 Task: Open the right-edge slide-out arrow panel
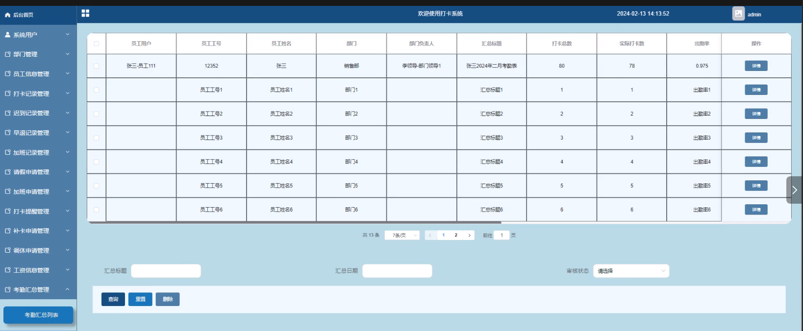[x=794, y=190]
